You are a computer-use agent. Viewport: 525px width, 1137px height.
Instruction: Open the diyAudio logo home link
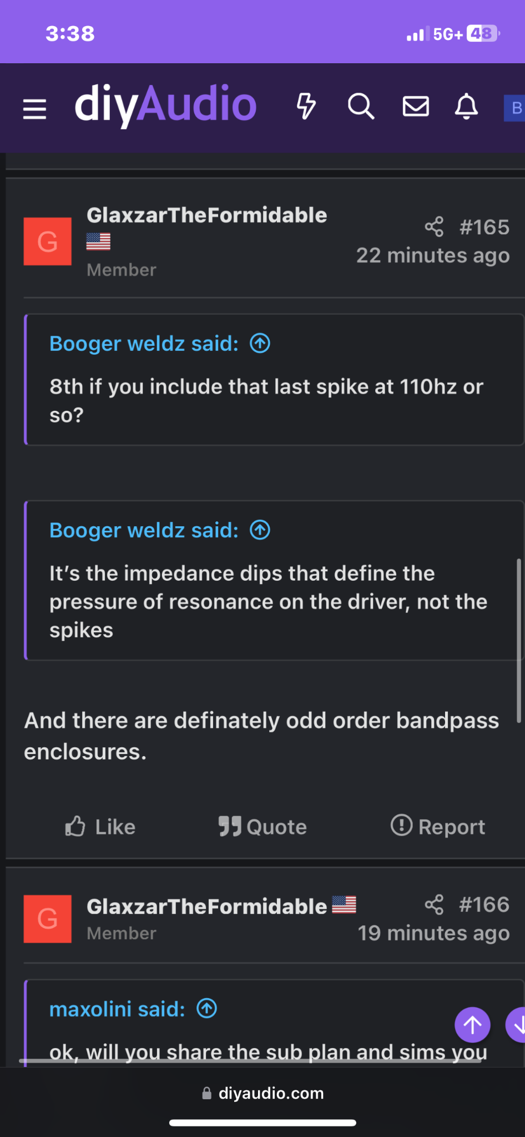click(x=165, y=105)
